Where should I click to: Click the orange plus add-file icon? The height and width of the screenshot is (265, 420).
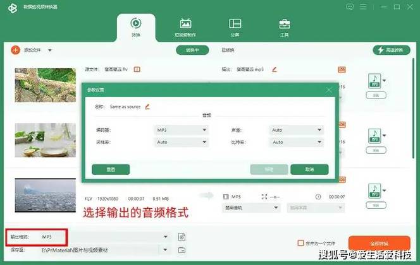[x=16, y=50]
